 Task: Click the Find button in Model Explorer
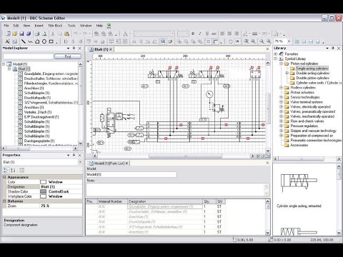pyautogui.click(x=68, y=56)
